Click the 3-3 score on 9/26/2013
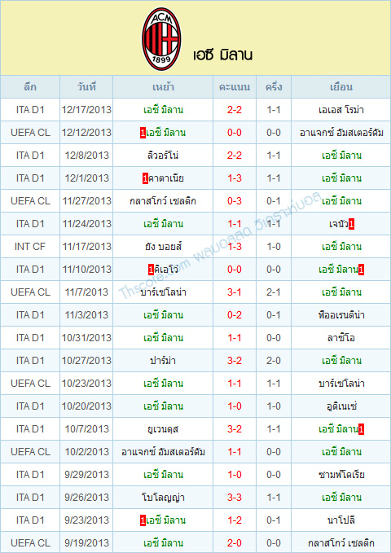 [235, 498]
